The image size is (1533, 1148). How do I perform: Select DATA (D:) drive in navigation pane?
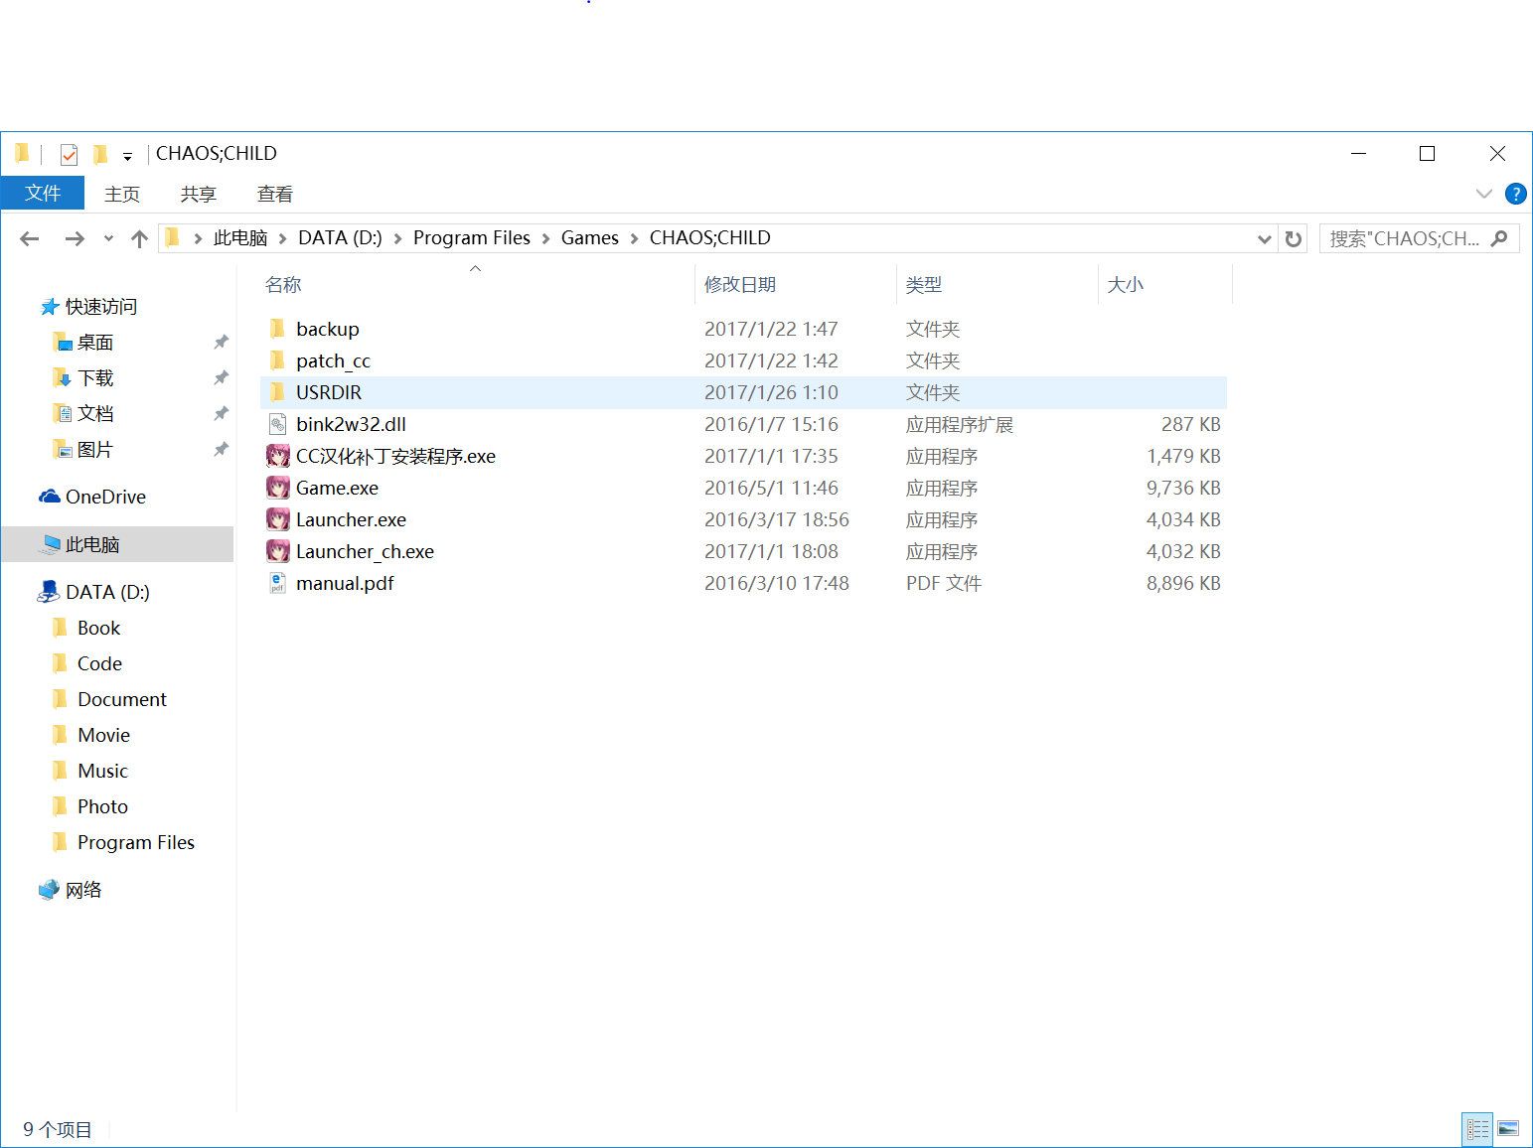(x=107, y=592)
